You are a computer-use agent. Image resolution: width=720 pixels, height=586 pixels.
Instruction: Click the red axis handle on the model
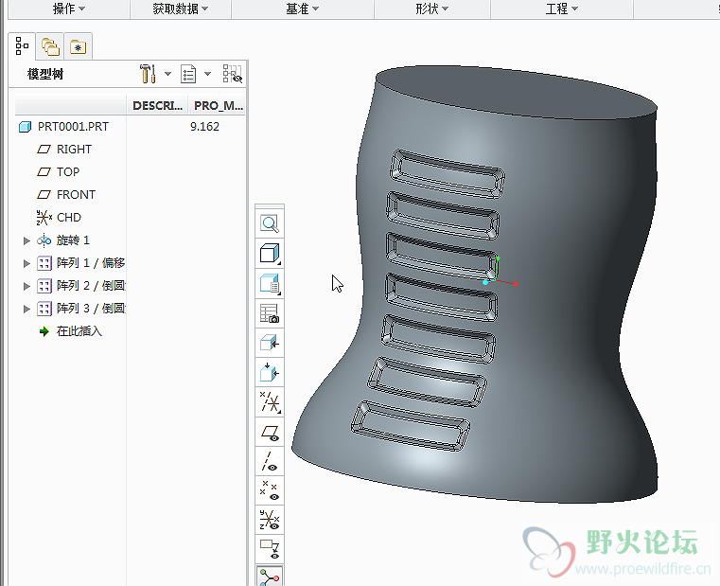pyautogui.click(x=516, y=284)
